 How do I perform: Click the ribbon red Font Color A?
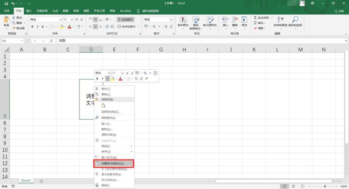point(69,27)
